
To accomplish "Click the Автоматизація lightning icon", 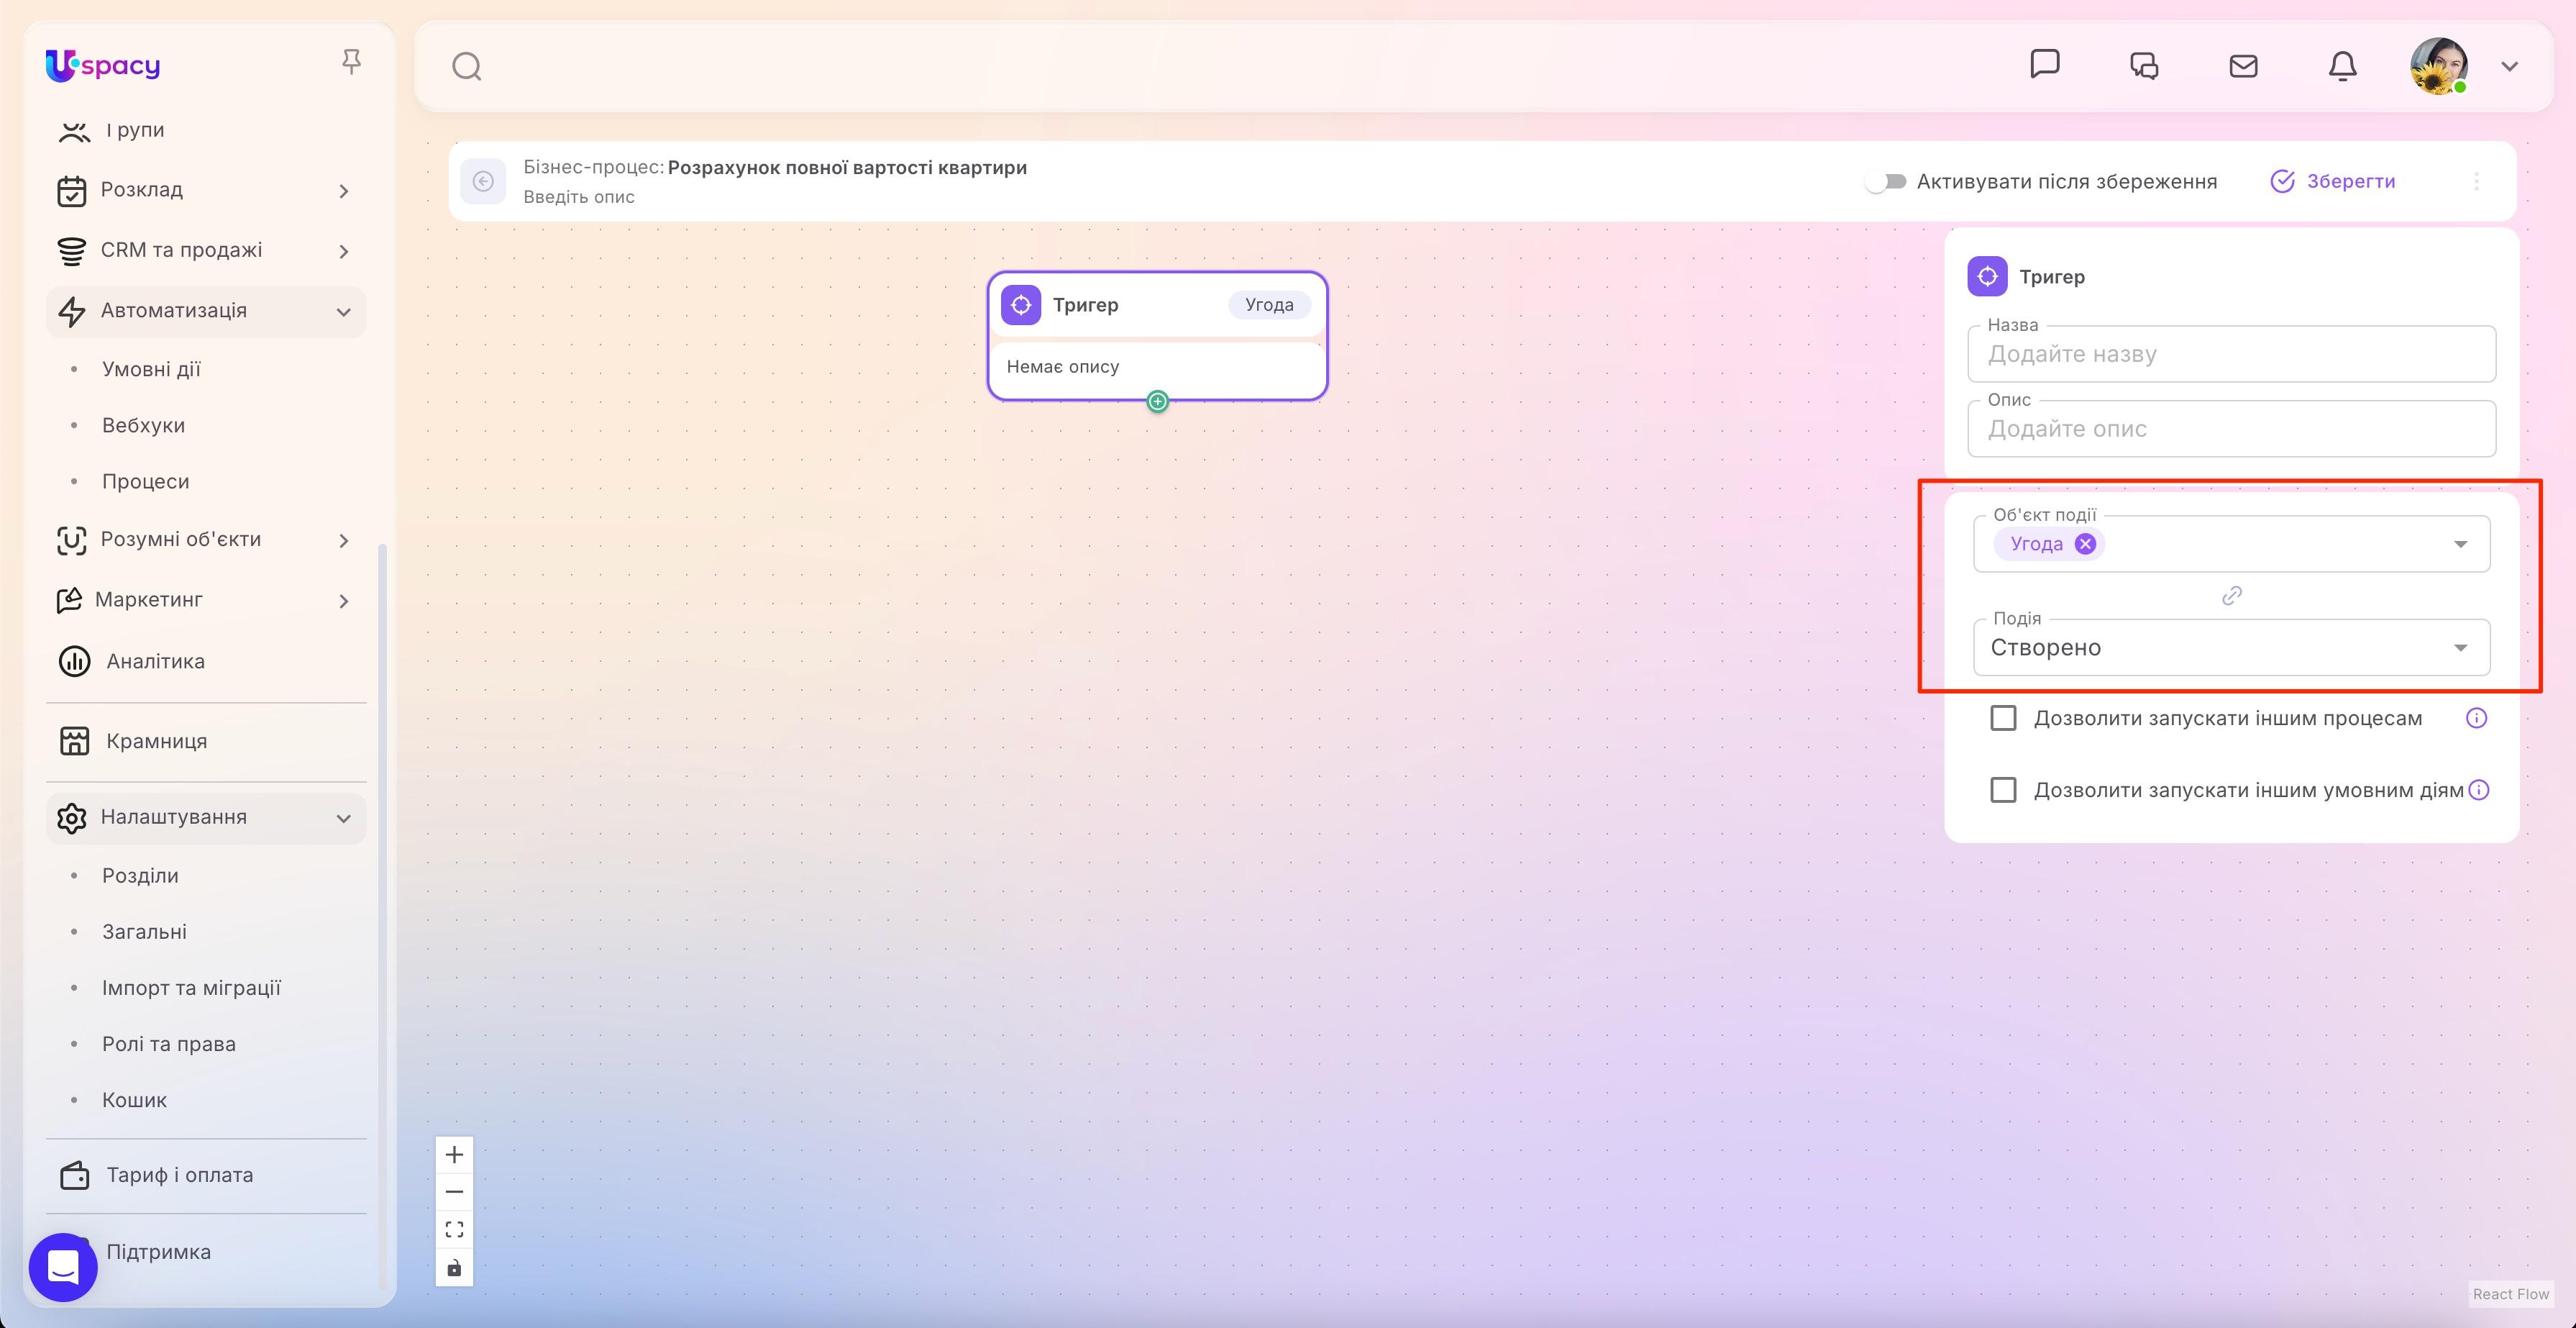I will [x=72, y=311].
